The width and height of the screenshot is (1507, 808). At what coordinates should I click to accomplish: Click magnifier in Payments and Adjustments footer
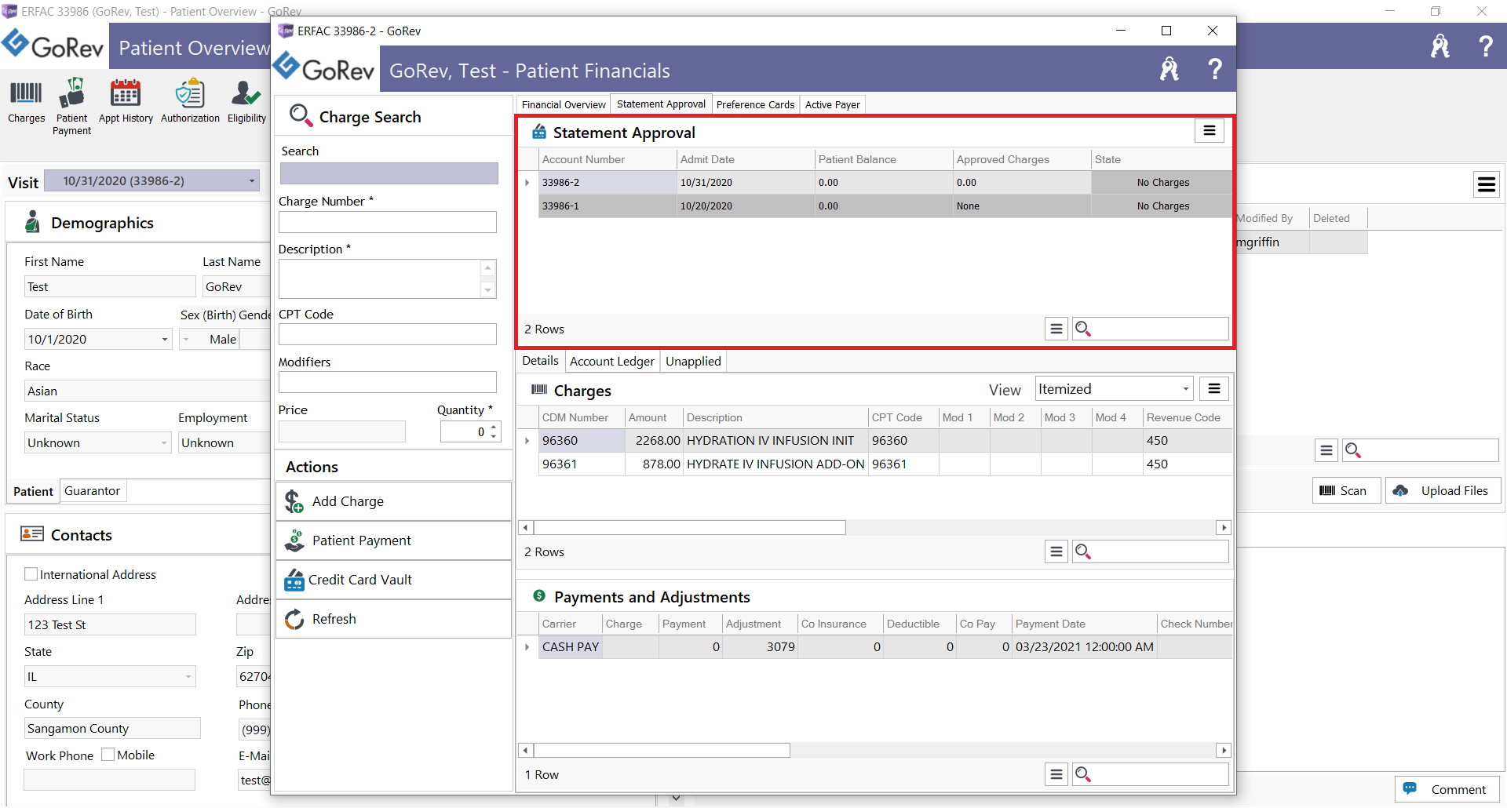[1083, 774]
